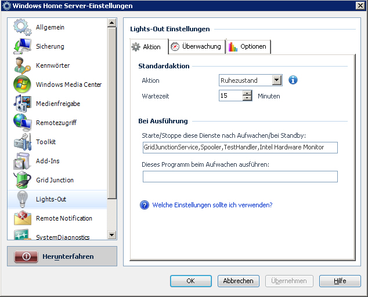
Task: Open the Aktion Ruhezustand dropdown
Action: pyautogui.click(x=277, y=80)
